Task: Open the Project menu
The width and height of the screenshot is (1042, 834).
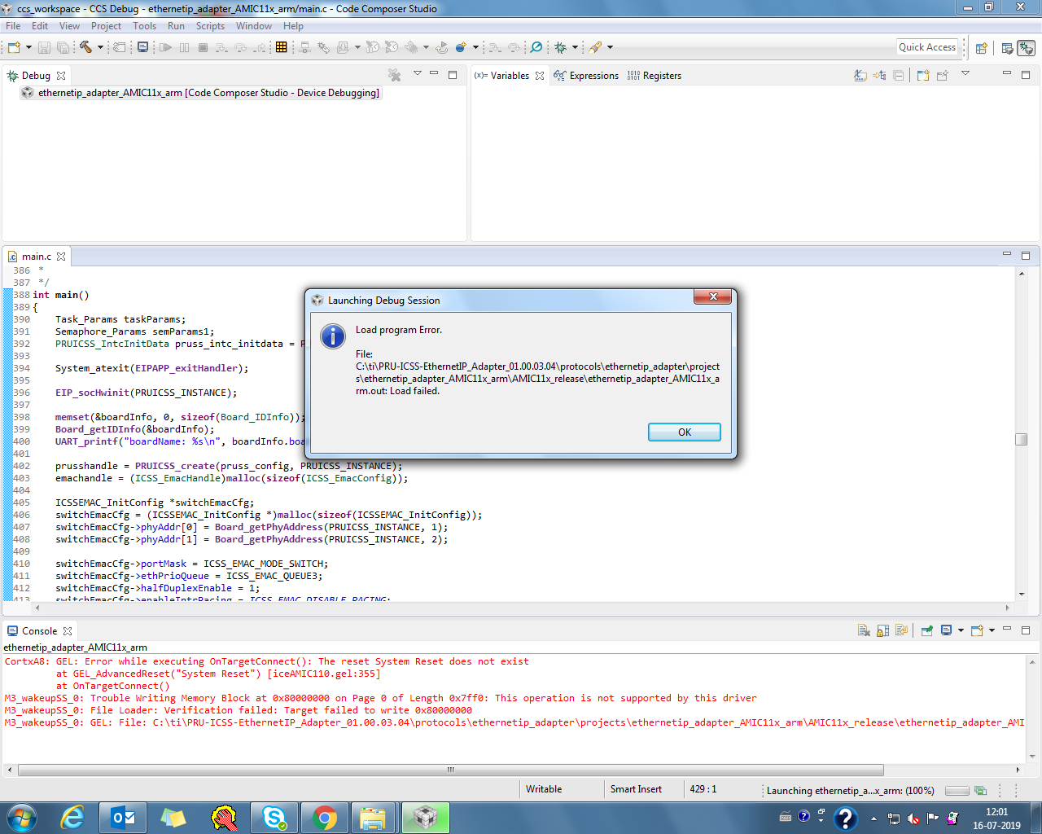Action: coord(106,26)
